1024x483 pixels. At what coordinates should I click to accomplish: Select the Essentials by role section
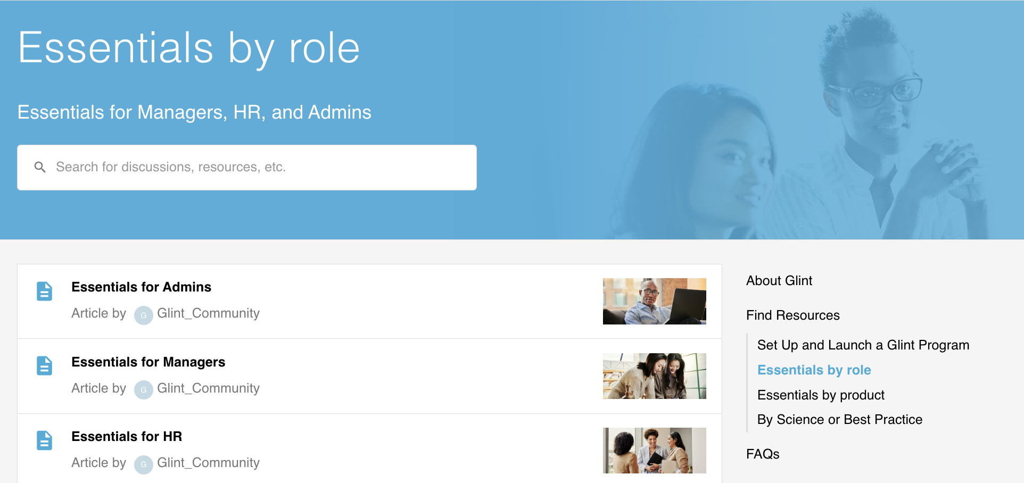814,370
